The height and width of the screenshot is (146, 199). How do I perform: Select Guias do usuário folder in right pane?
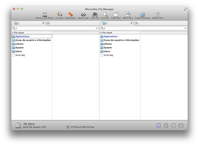120,40
